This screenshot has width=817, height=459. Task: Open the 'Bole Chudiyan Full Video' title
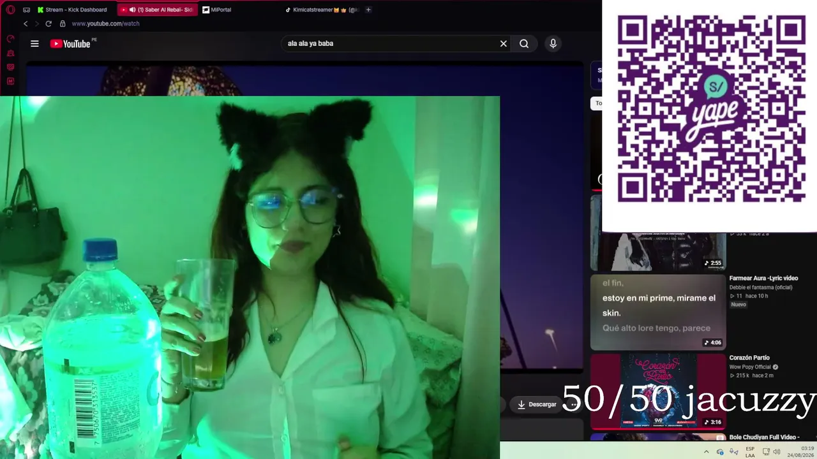coord(764,437)
